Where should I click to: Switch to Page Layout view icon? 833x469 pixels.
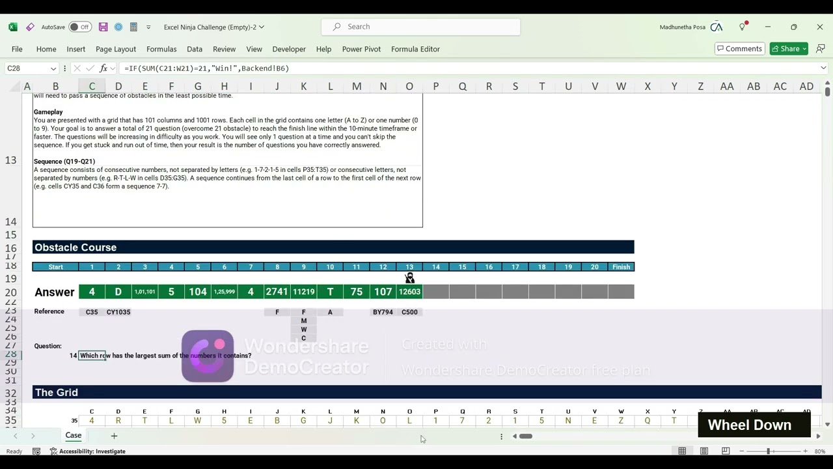(703, 451)
